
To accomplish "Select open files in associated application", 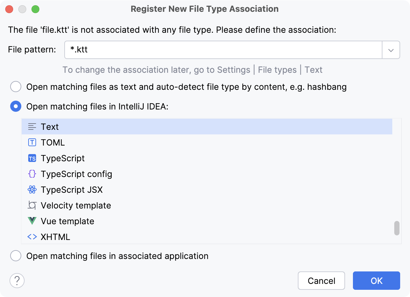I will (x=16, y=256).
